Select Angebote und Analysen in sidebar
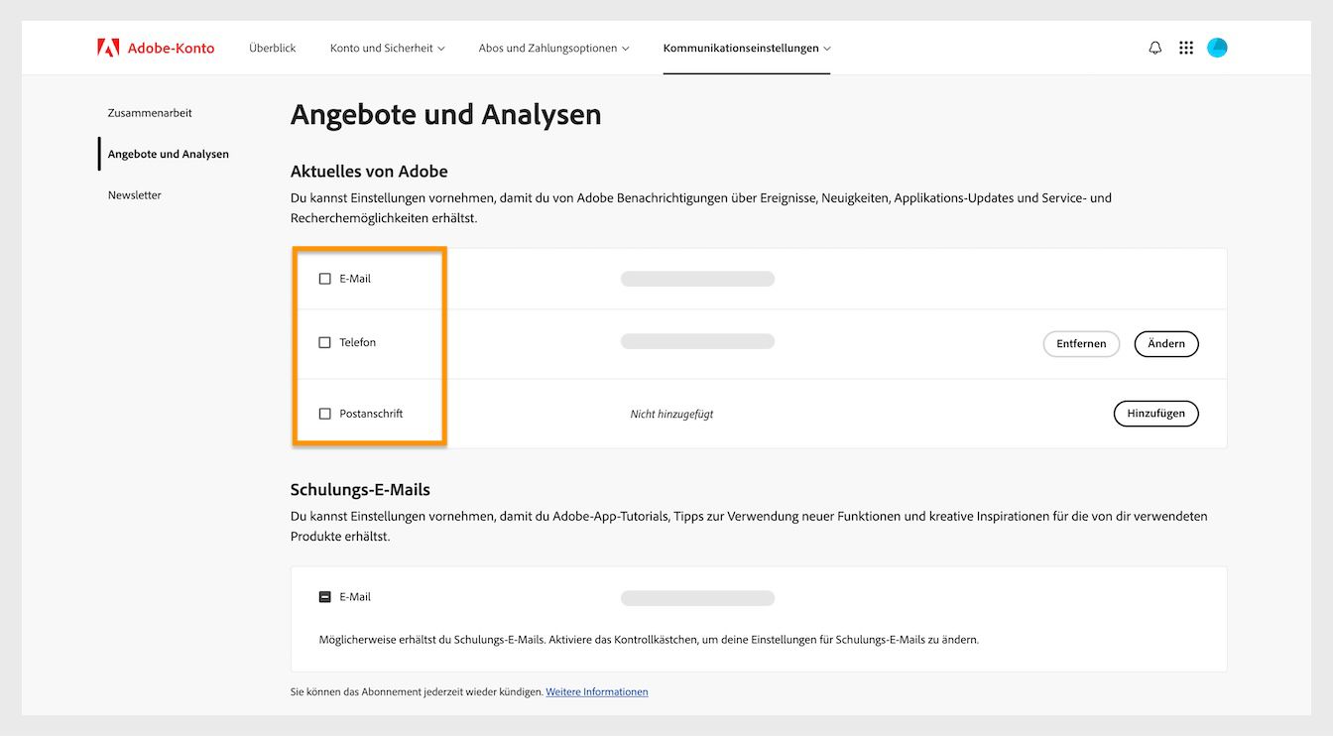Viewport: 1333px width, 736px height. pyautogui.click(x=168, y=154)
